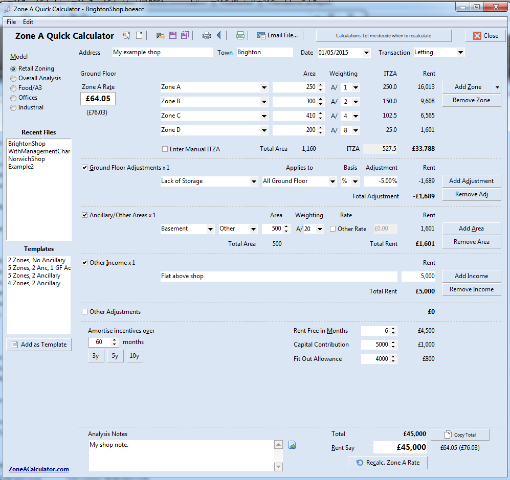Image resolution: width=510 pixels, height=480 pixels.
Task: Expand the Zone A name dropdown
Action: (x=264, y=87)
